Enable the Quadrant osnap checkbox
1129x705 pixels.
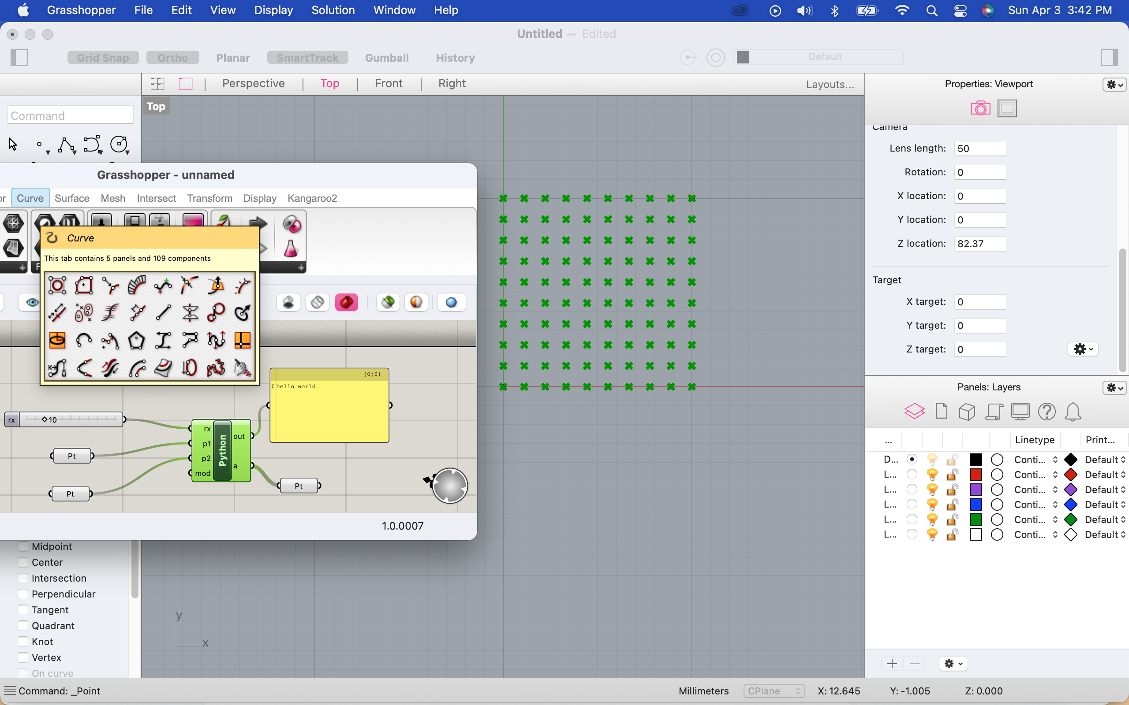(x=23, y=625)
